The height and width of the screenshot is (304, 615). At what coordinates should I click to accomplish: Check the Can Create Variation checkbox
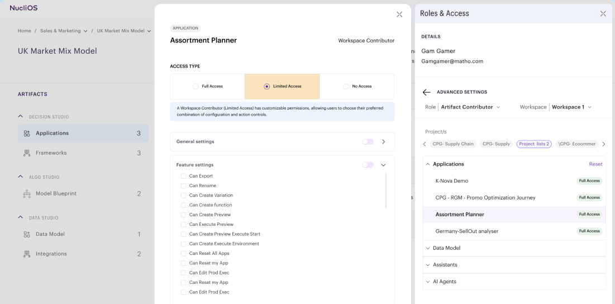(183, 196)
